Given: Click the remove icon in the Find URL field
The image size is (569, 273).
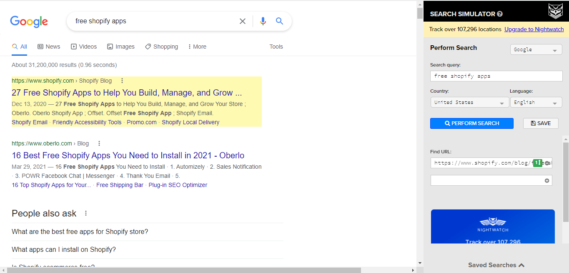Looking at the screenshot, I should tap(547, 163).
